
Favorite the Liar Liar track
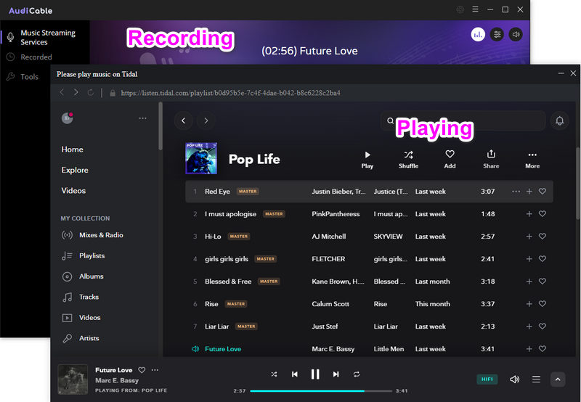click(542, 326)
